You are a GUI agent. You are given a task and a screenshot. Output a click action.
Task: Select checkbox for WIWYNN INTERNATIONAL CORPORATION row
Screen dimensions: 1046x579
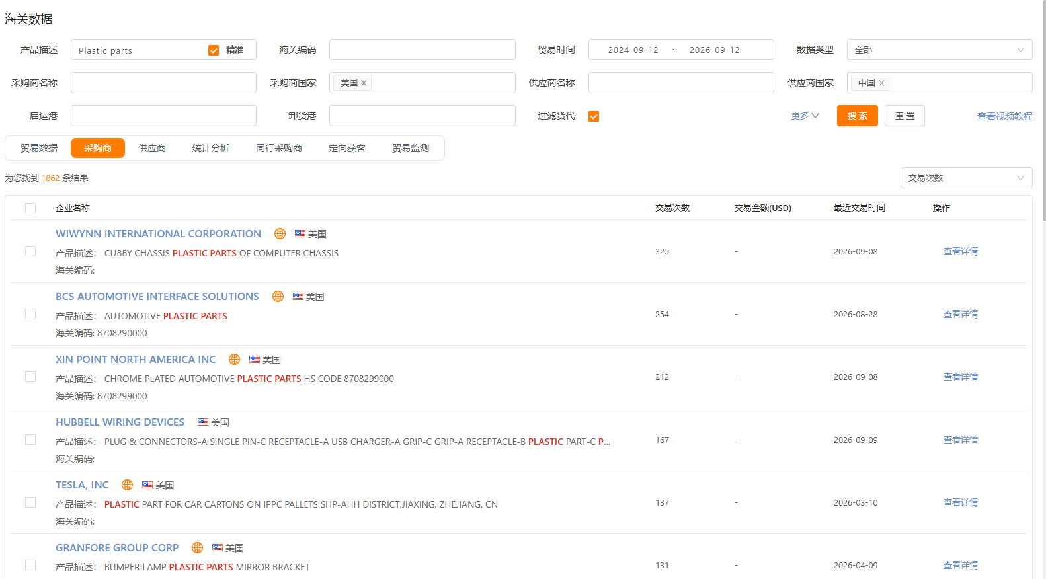(x=30, y=251)
